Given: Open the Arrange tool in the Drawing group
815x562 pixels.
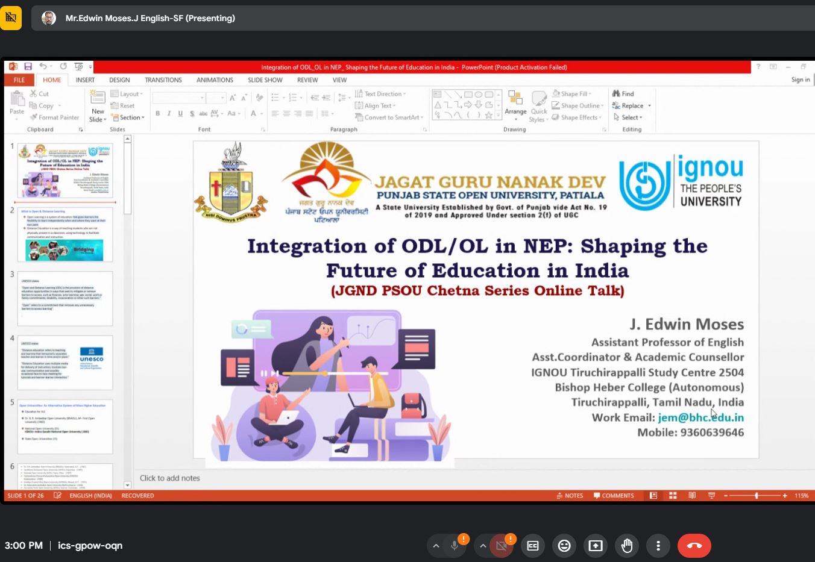Looking at the screenshot, I should pos(515,106).
